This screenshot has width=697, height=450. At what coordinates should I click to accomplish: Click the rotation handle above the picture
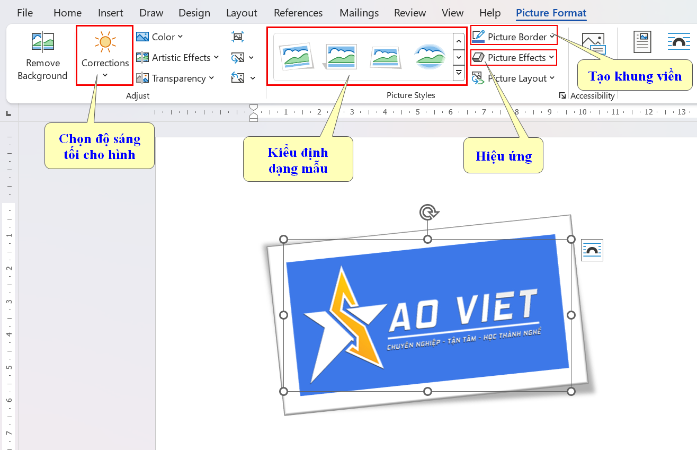click(x=427, y=213)
